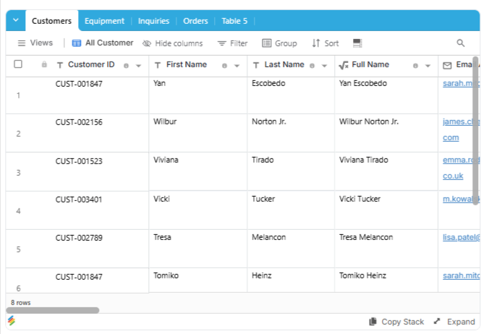Click the 8 rows count label
489x334 pixels.
coord(20,302)
